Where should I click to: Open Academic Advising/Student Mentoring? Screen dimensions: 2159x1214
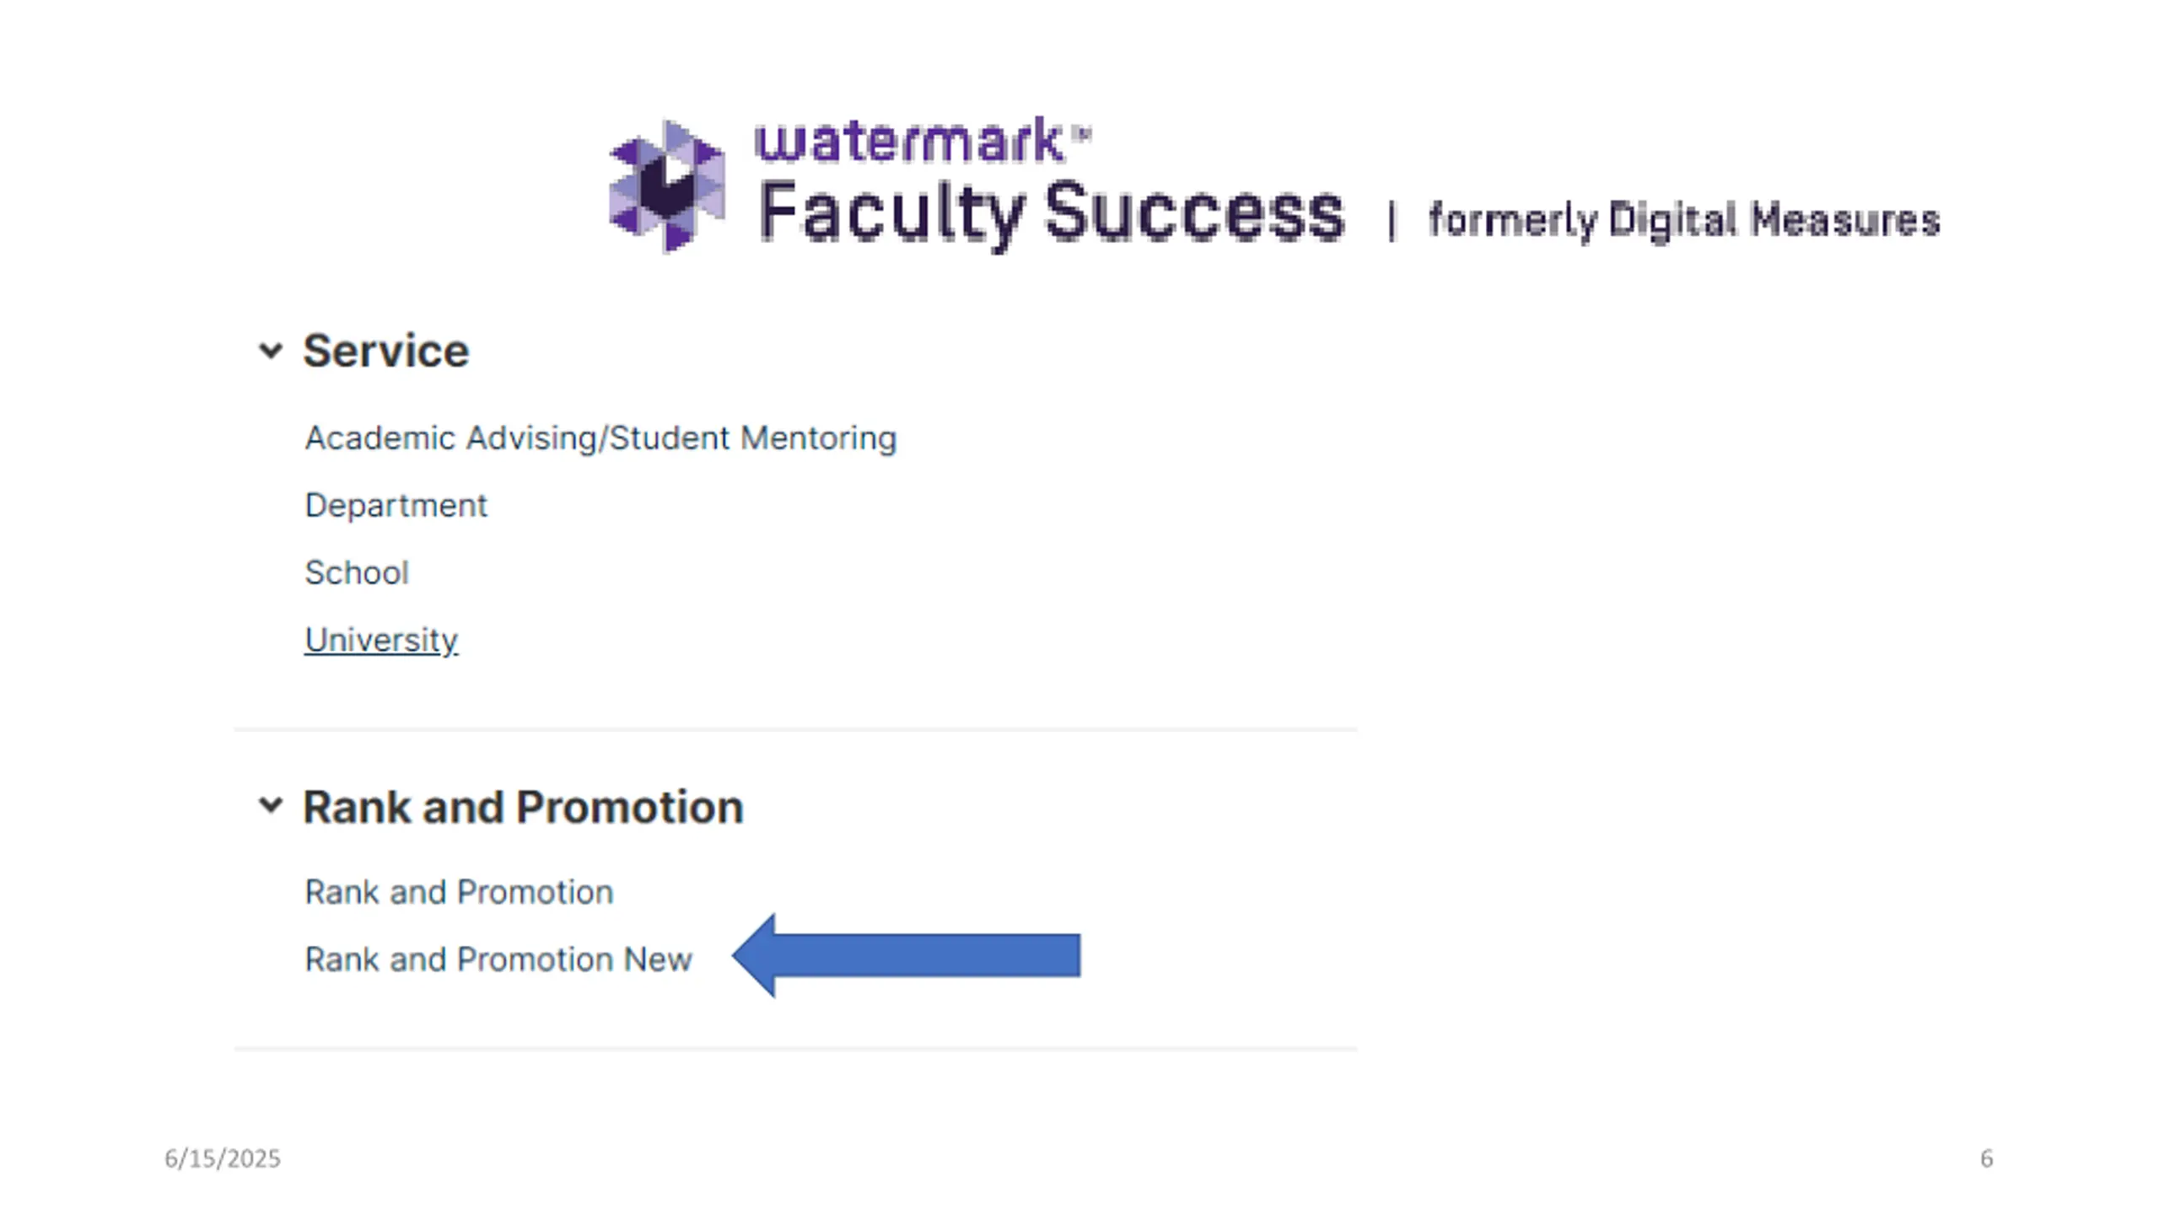click(x=600, y=438)
